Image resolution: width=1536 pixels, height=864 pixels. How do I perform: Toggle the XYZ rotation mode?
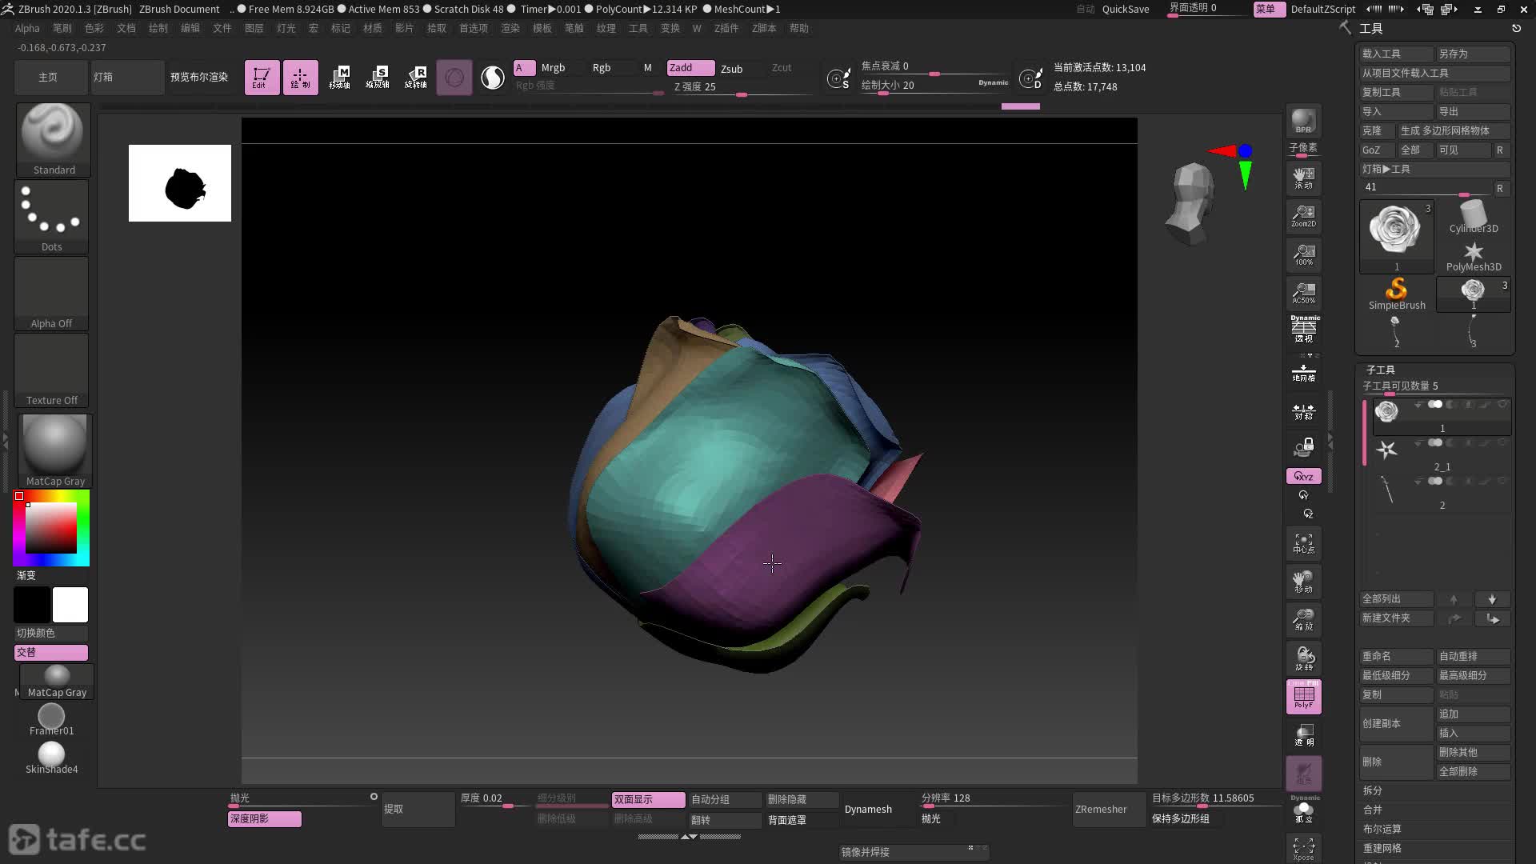click(1303, 476)
